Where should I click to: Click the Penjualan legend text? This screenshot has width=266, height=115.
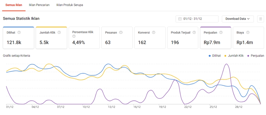[x=257, y=56]
